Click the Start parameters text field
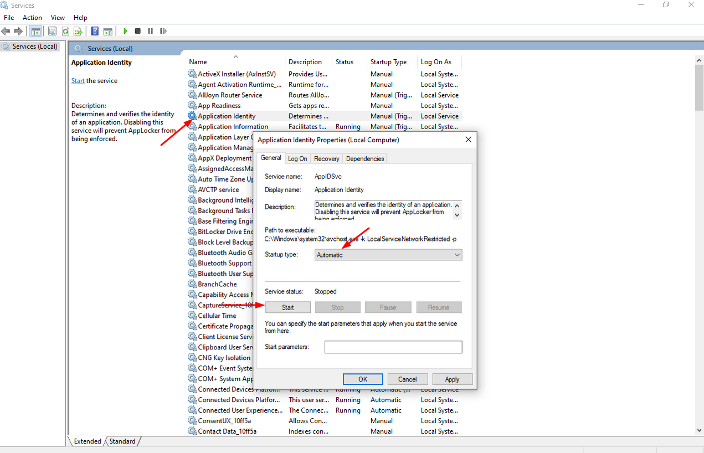Screen dimensions: 704x453 tap(393, 347)
